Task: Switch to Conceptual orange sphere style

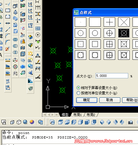Action: [32, 122]
